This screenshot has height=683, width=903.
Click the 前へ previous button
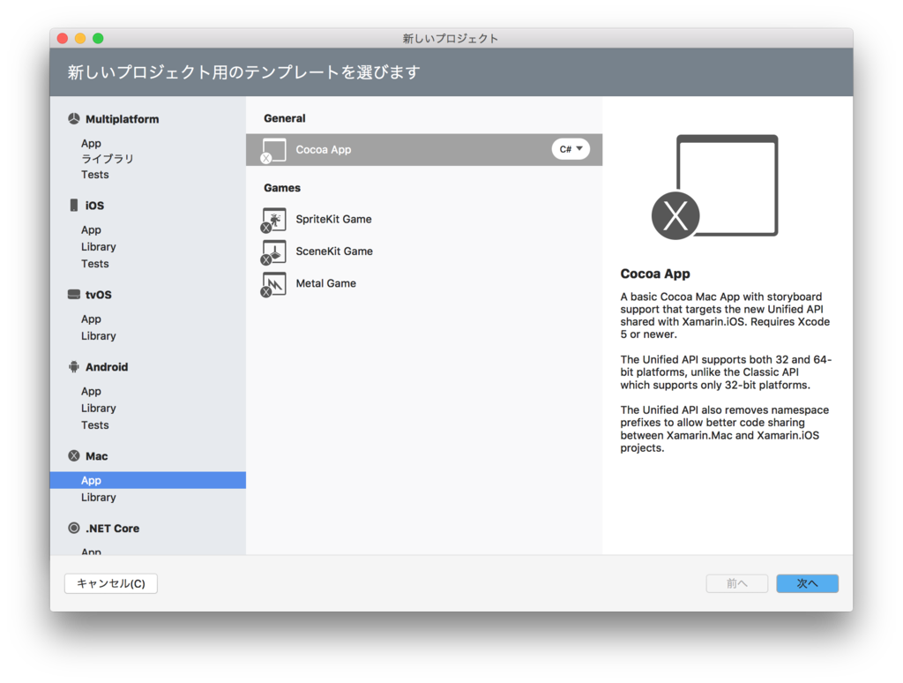click(736, 583)
